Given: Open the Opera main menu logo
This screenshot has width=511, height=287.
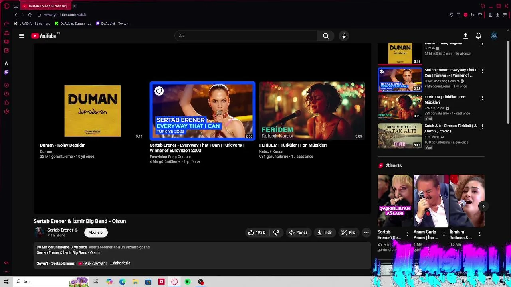Looking at the screenshot, I should 6,6.
